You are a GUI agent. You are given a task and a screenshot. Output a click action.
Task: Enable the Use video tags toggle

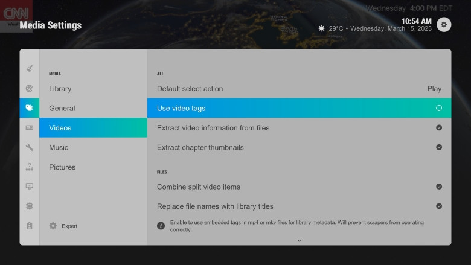point(438,108)
